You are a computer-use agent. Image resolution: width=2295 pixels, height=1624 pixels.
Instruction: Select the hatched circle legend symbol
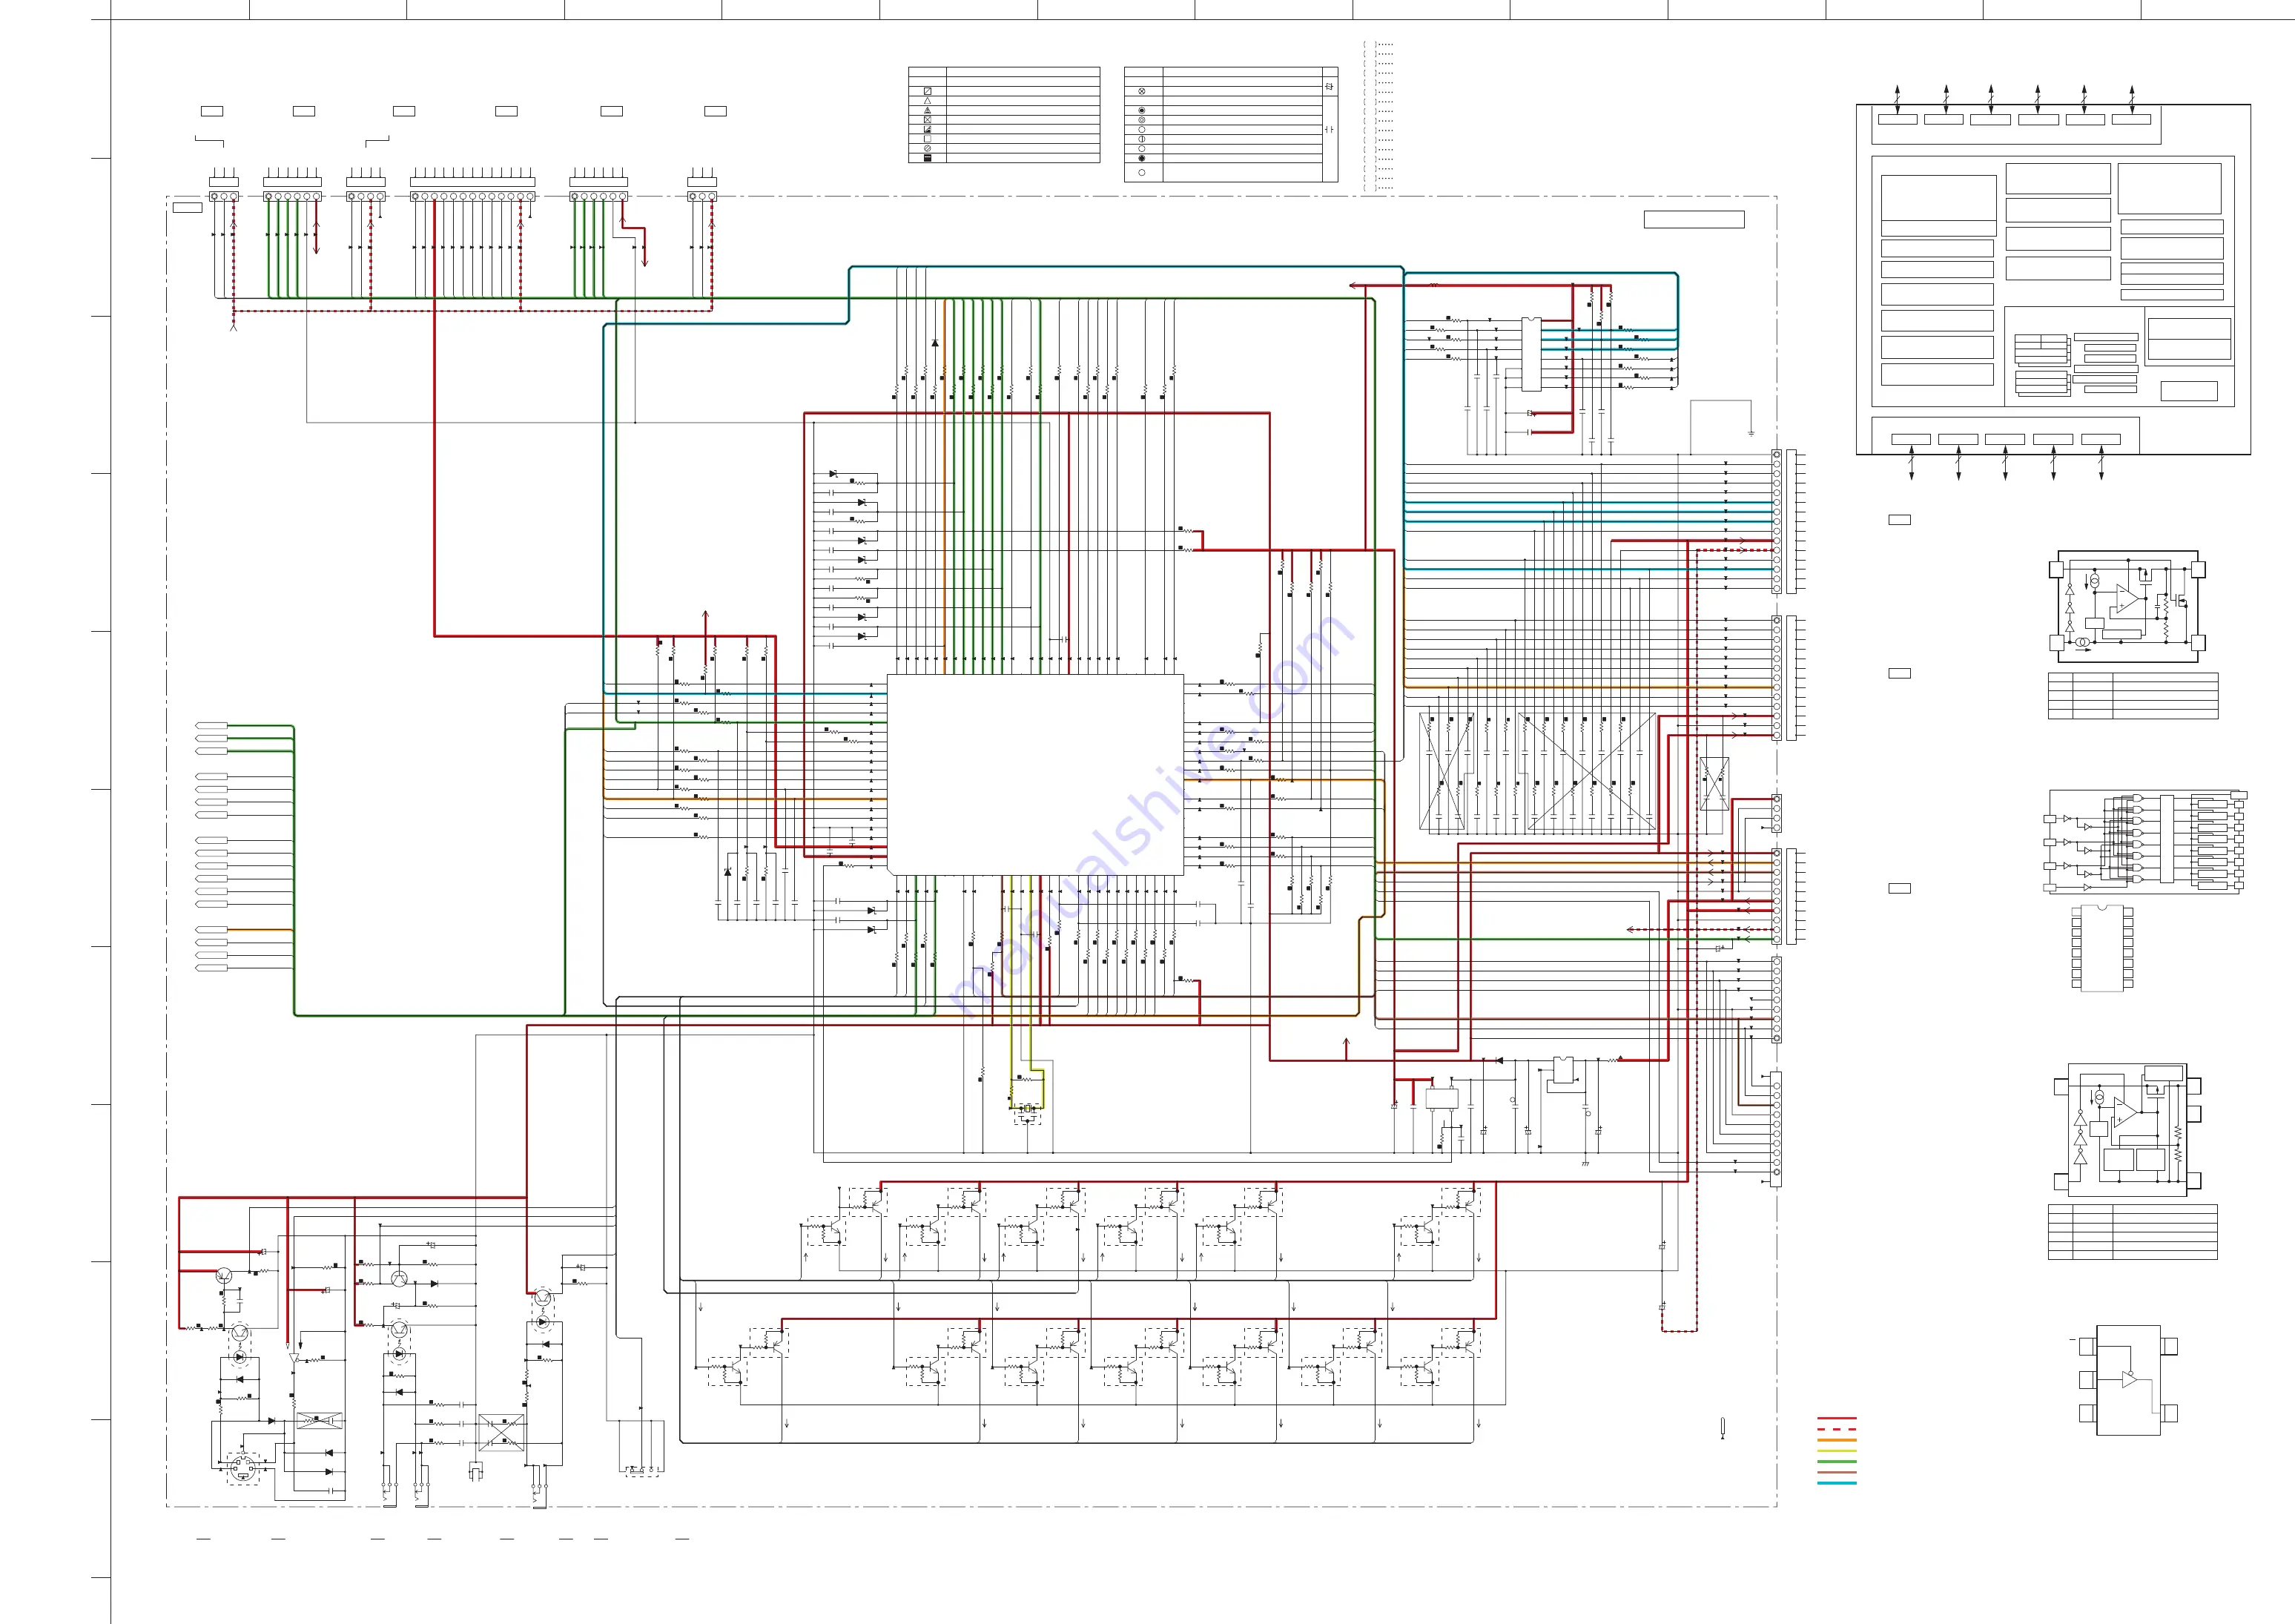click(x=928, y=149)
